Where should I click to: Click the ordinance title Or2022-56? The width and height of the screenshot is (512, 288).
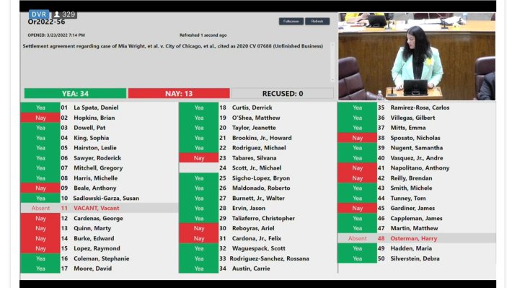(46, 22)
